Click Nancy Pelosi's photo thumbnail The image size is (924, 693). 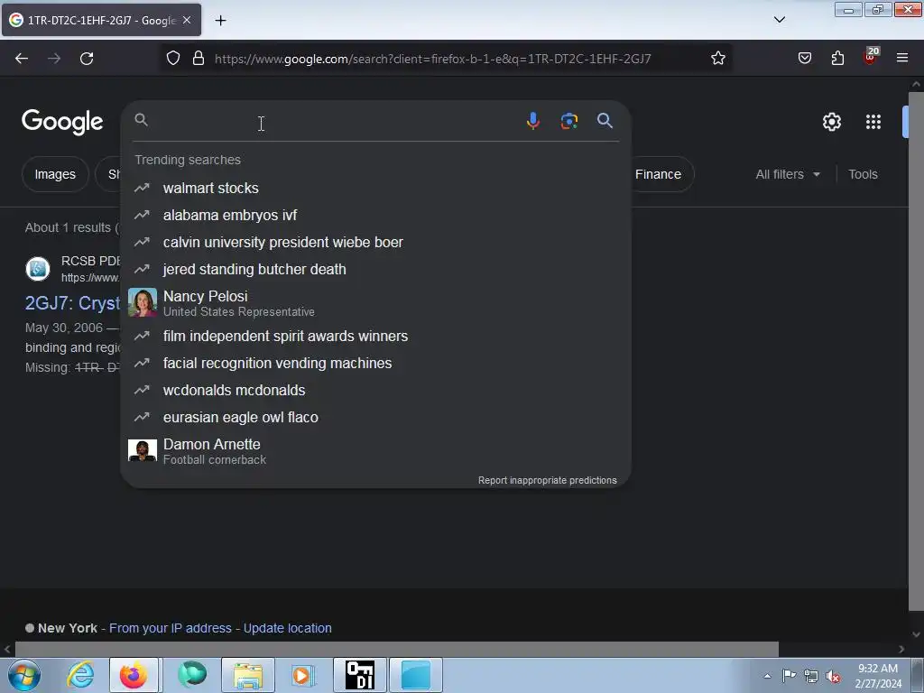(x=143, y=302)
